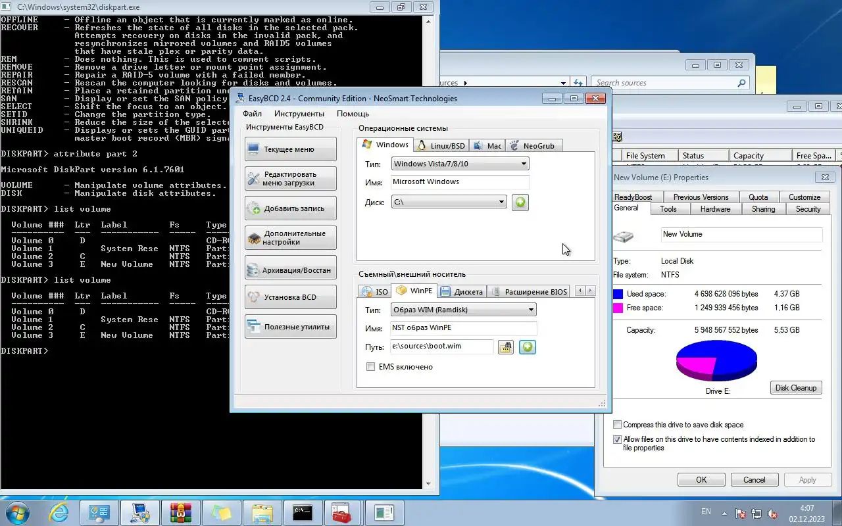This screenshot has width=842, height=526.
Task: Toggle Allow files to have contents indexed
Action: [617, 439]
